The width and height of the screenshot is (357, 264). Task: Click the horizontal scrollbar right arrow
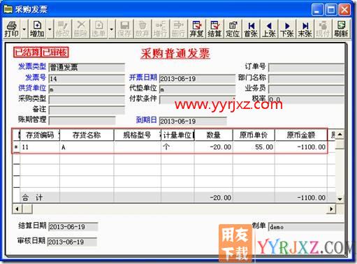[x=331, y=209]
